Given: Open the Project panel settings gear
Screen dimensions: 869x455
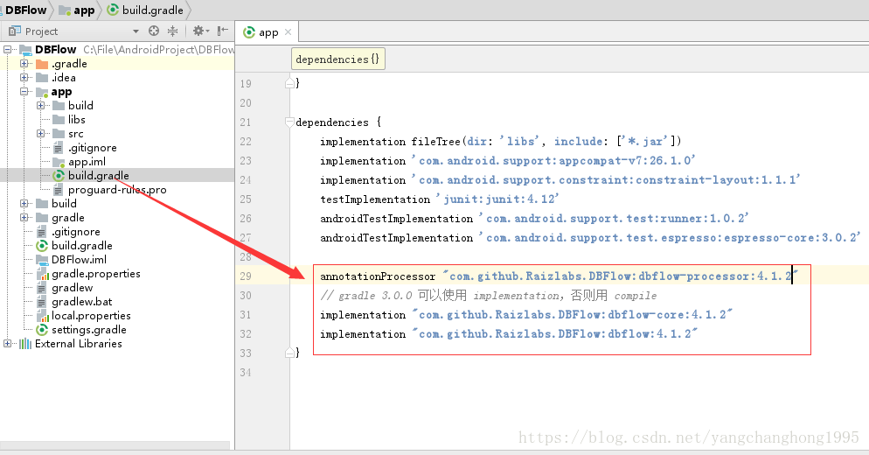Looking at the screenshot, I should [200, 31].
